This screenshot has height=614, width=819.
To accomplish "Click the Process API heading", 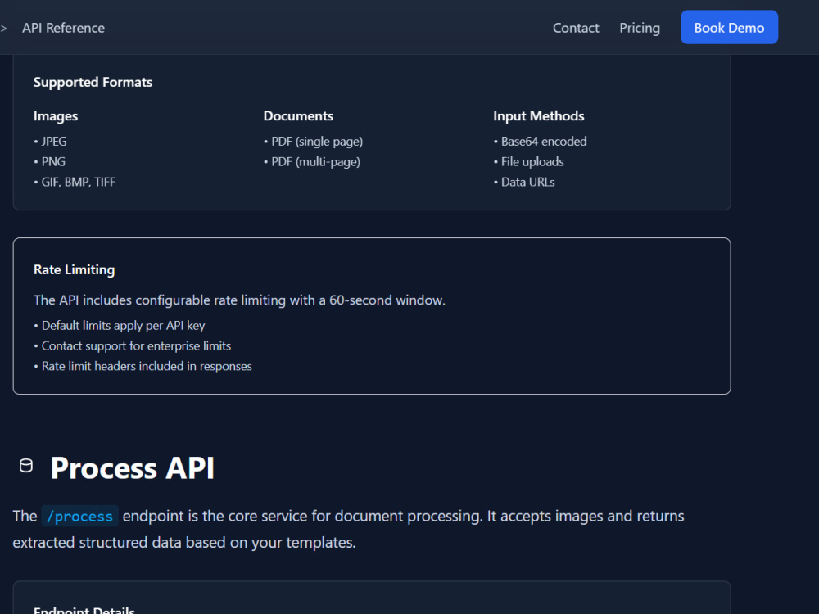I will (132, 467).
